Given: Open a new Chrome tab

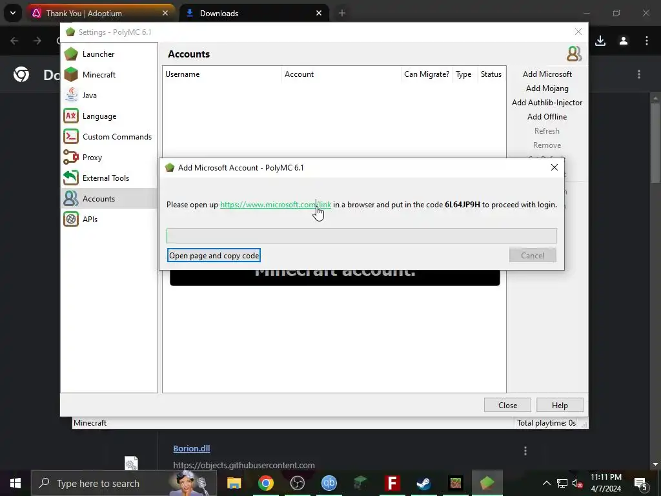Looking at the screenshot, I should click(x=342, y=14).
